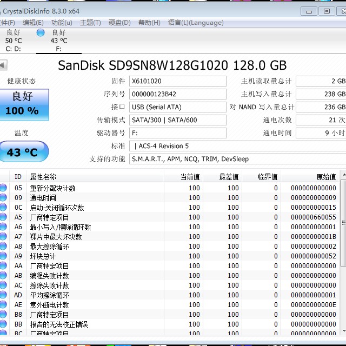Click the host writes total 238 GB field
Screen dimensions: 346x346
click(321, 94)
